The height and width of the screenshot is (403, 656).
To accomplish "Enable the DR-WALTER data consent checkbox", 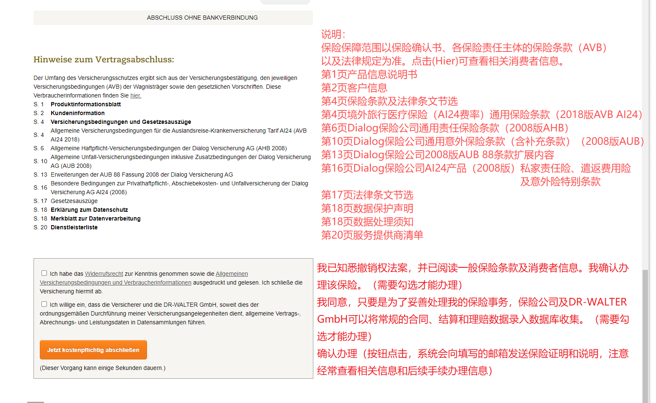I will pyautogui.click(x=44, y=304).
